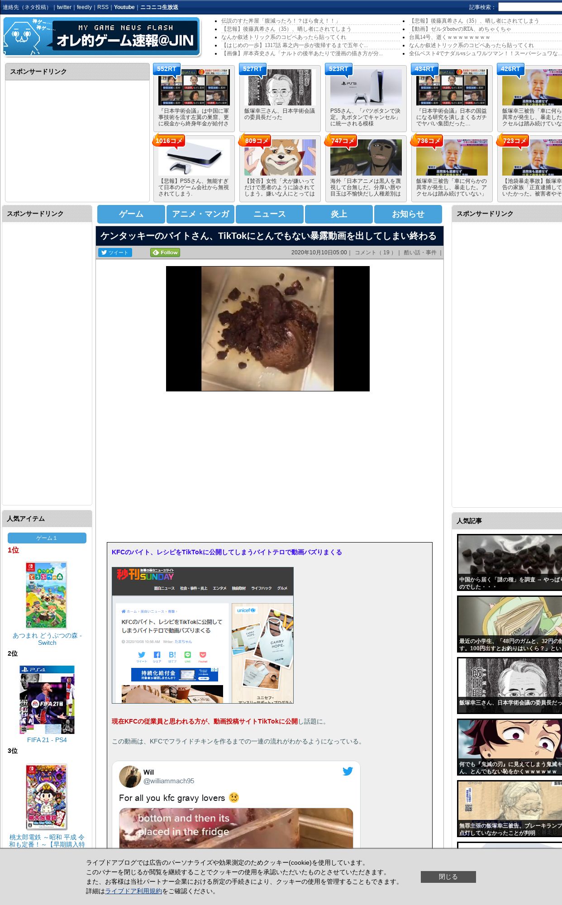Open popular article 中国から届く謎の種
This screenshot has height=905, width=562.
510,562
